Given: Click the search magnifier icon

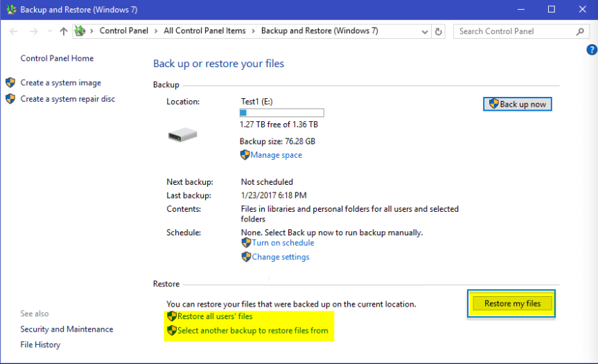Looking at the screenshot, I should (x=580, y=32).
